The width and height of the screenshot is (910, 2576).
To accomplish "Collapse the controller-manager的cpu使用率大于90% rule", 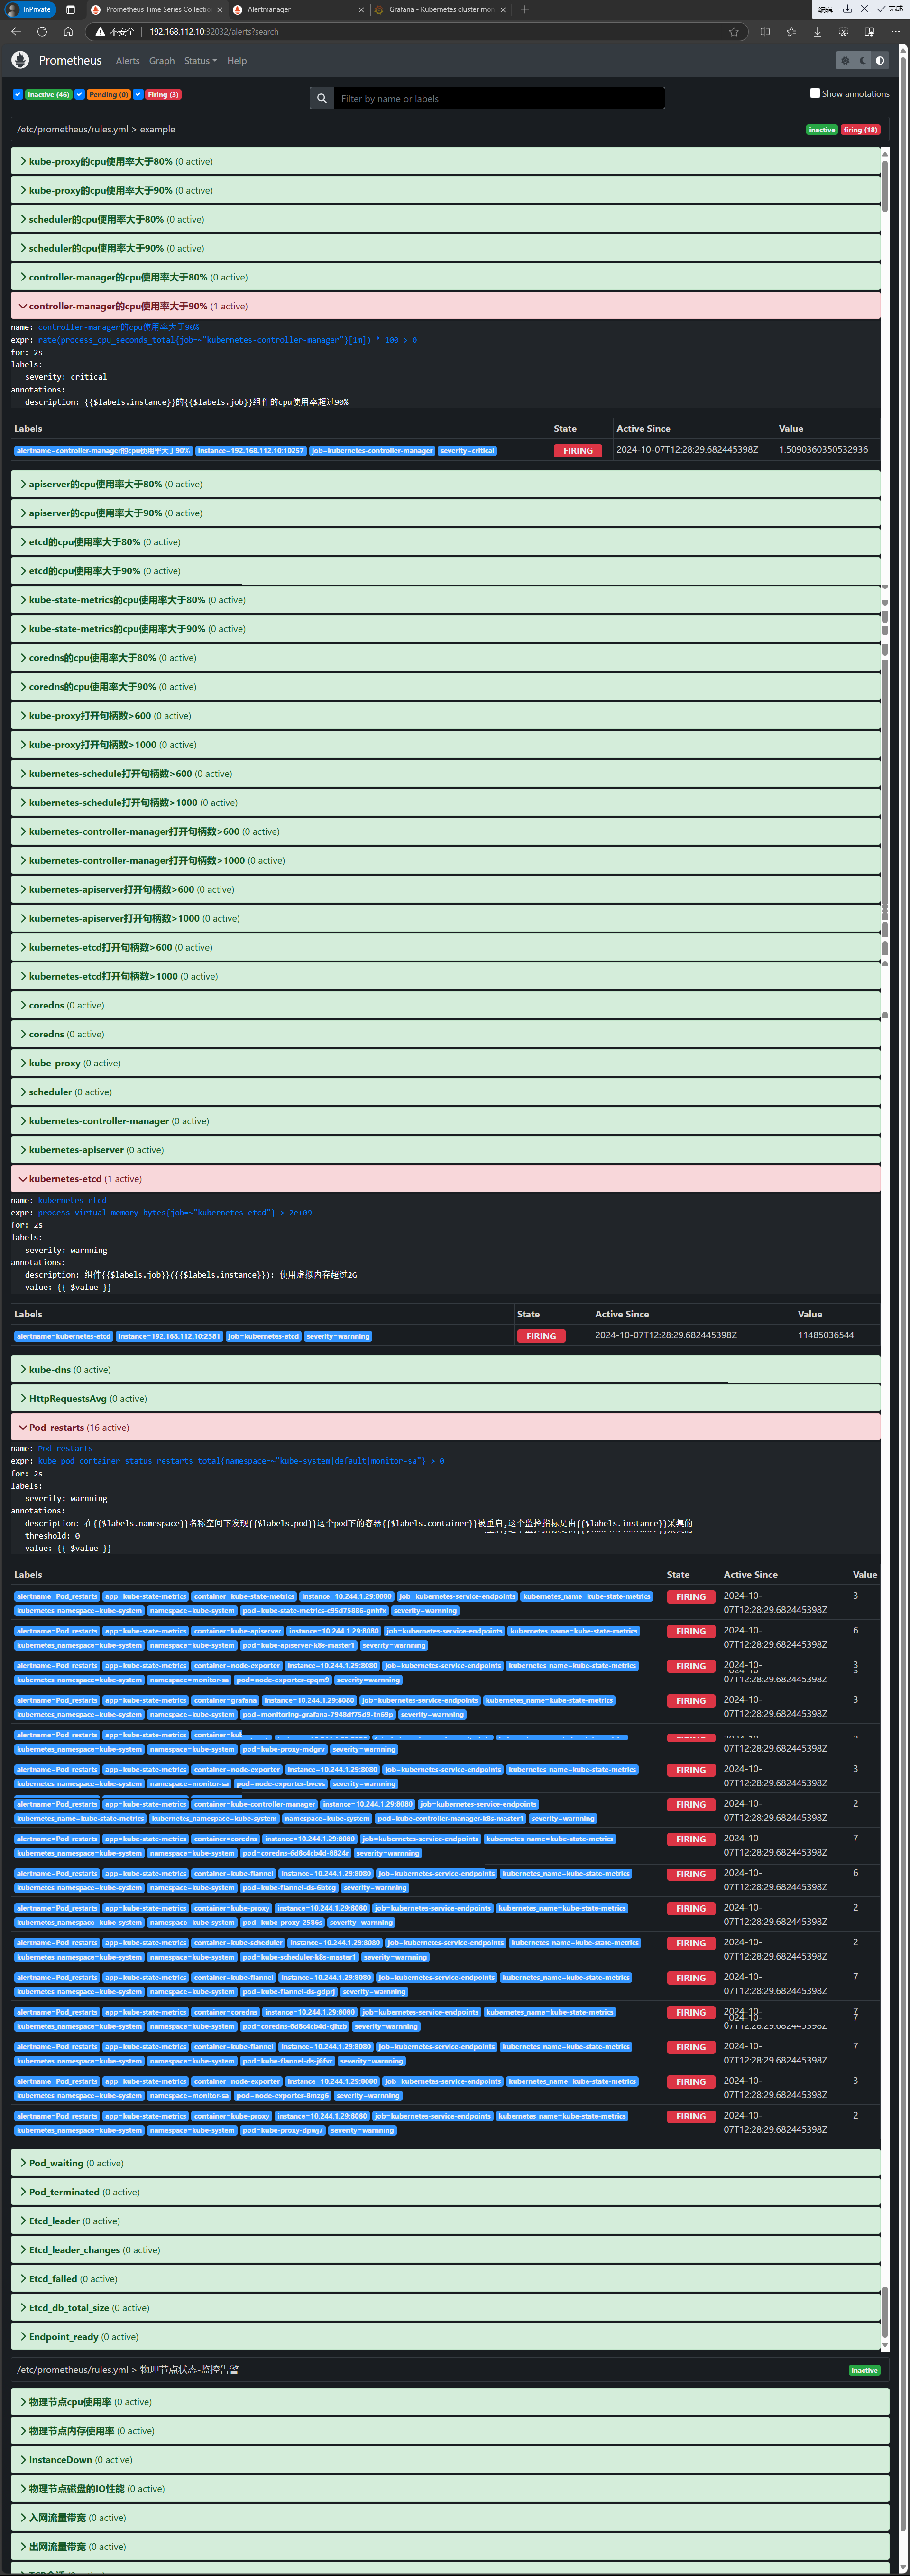I will click(445, 306).
